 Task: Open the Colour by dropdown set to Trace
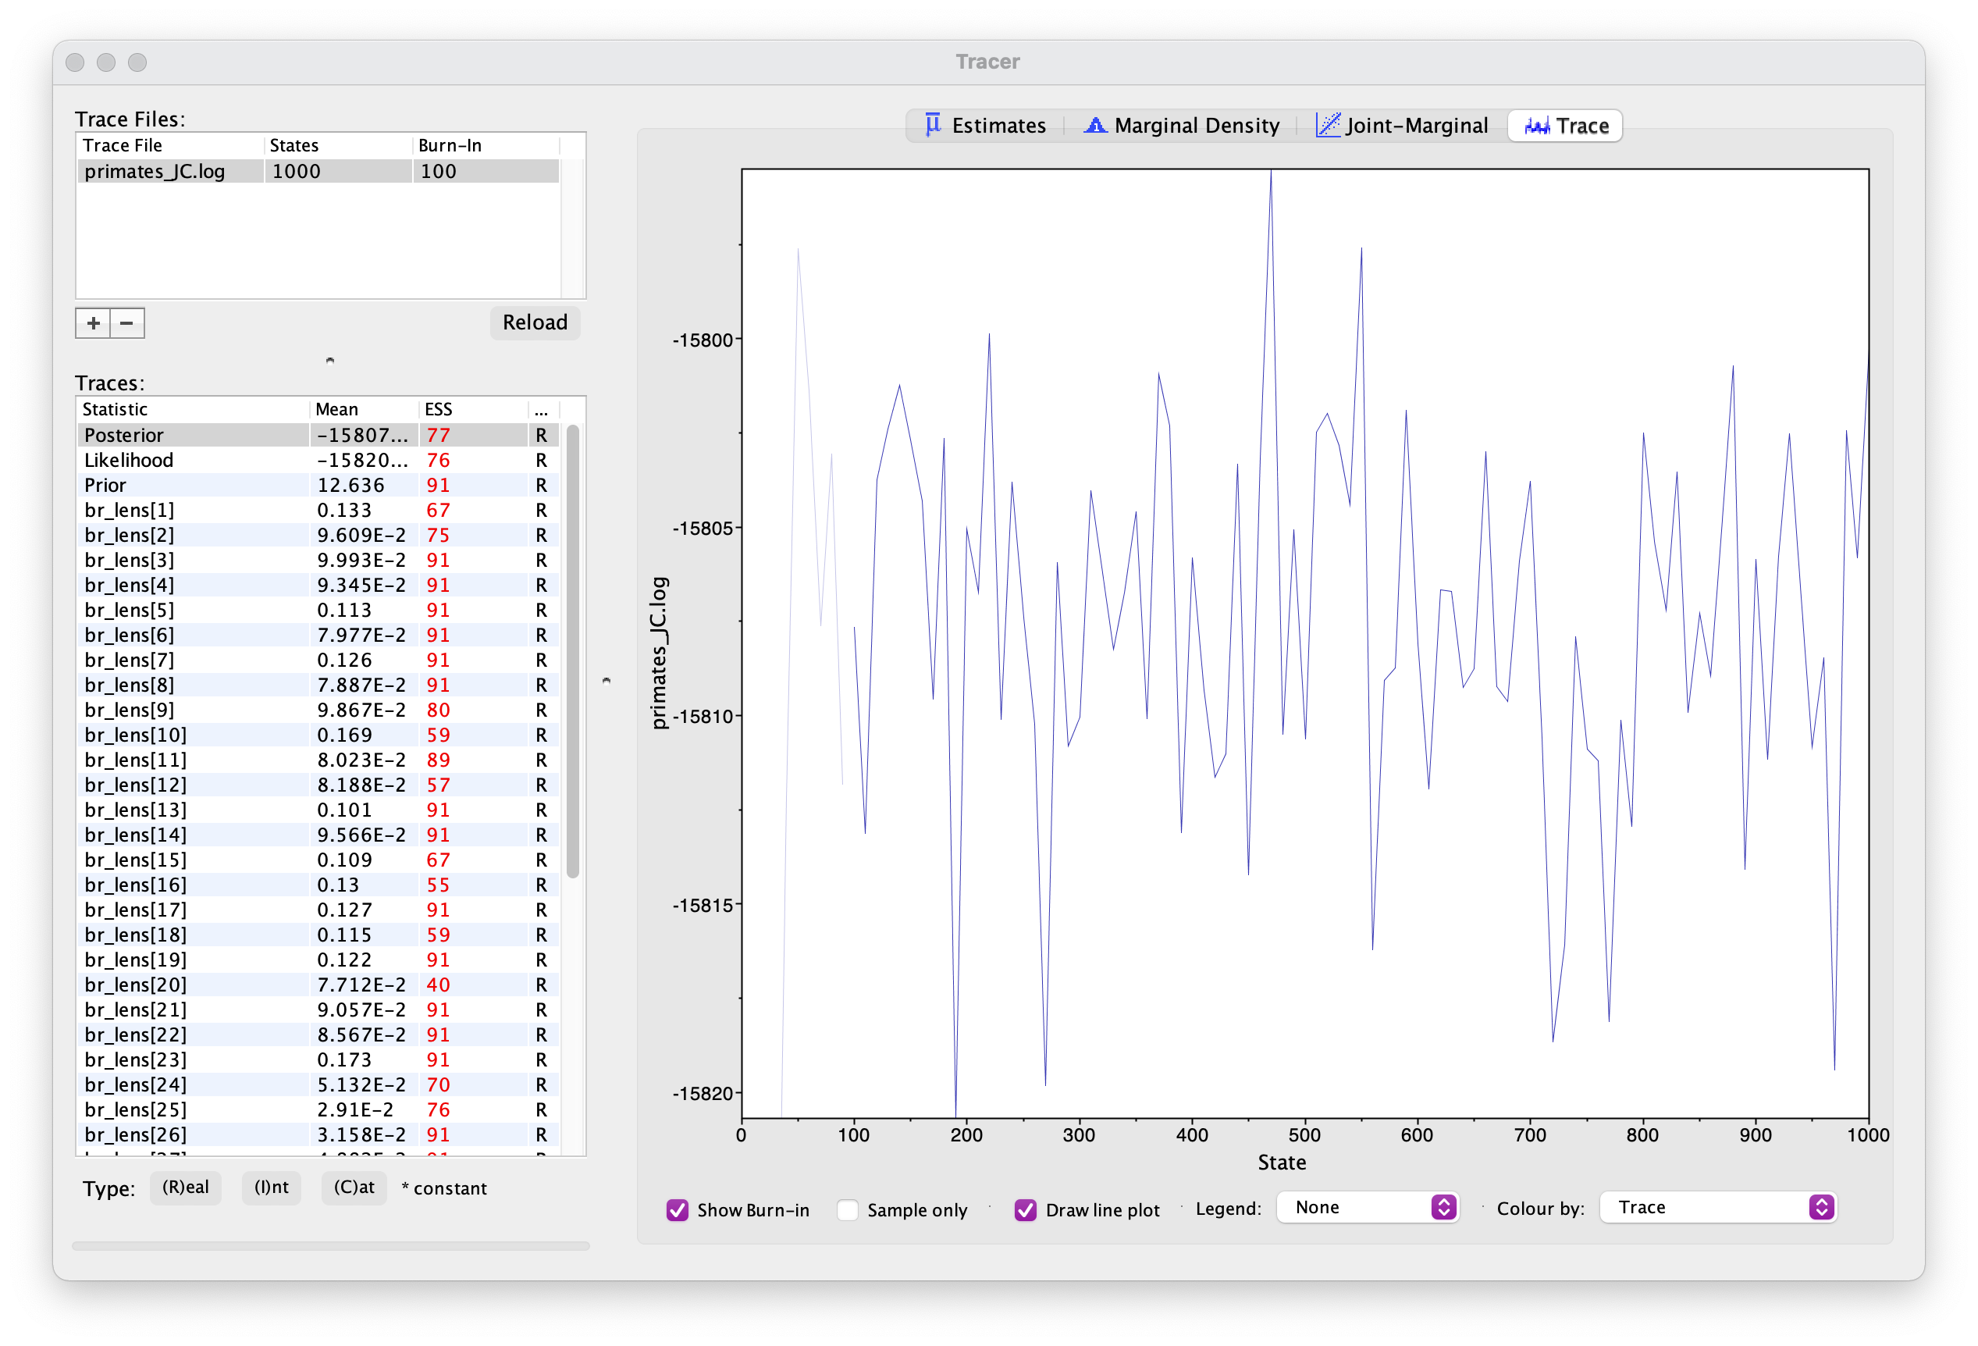[1718, 1207]
